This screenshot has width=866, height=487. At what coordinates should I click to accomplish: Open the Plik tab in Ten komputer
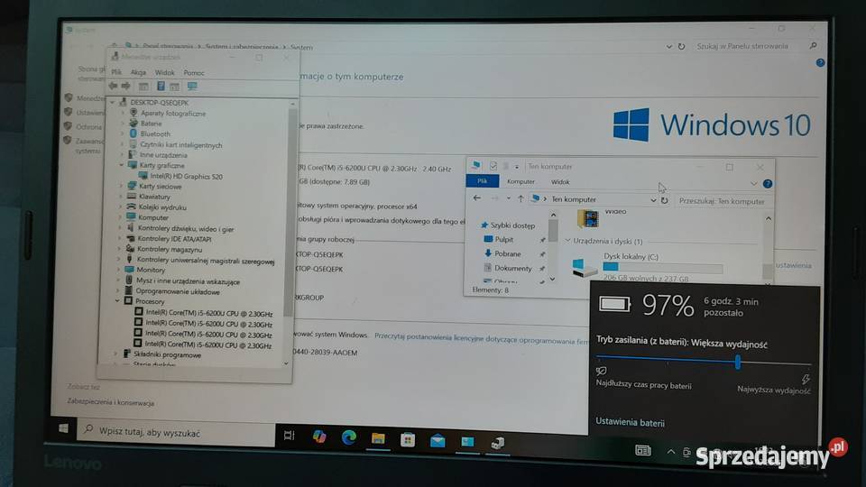482,181
